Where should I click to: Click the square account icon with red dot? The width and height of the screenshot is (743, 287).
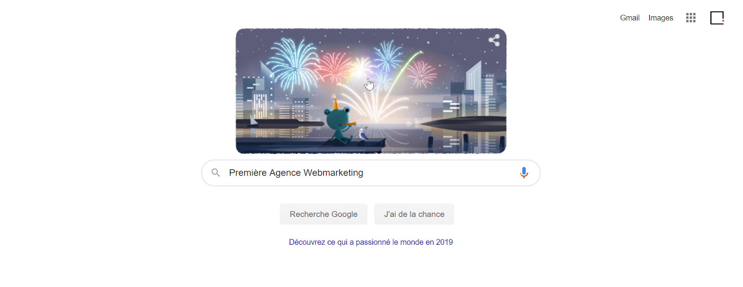point(717,18)
